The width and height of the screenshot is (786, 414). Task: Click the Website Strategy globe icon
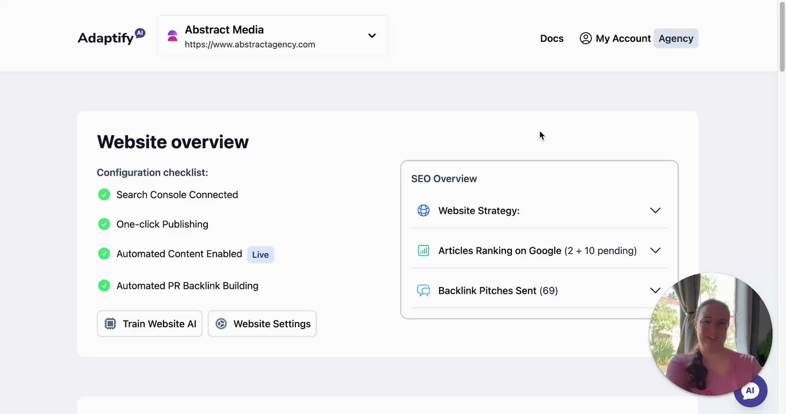(423, 210)
